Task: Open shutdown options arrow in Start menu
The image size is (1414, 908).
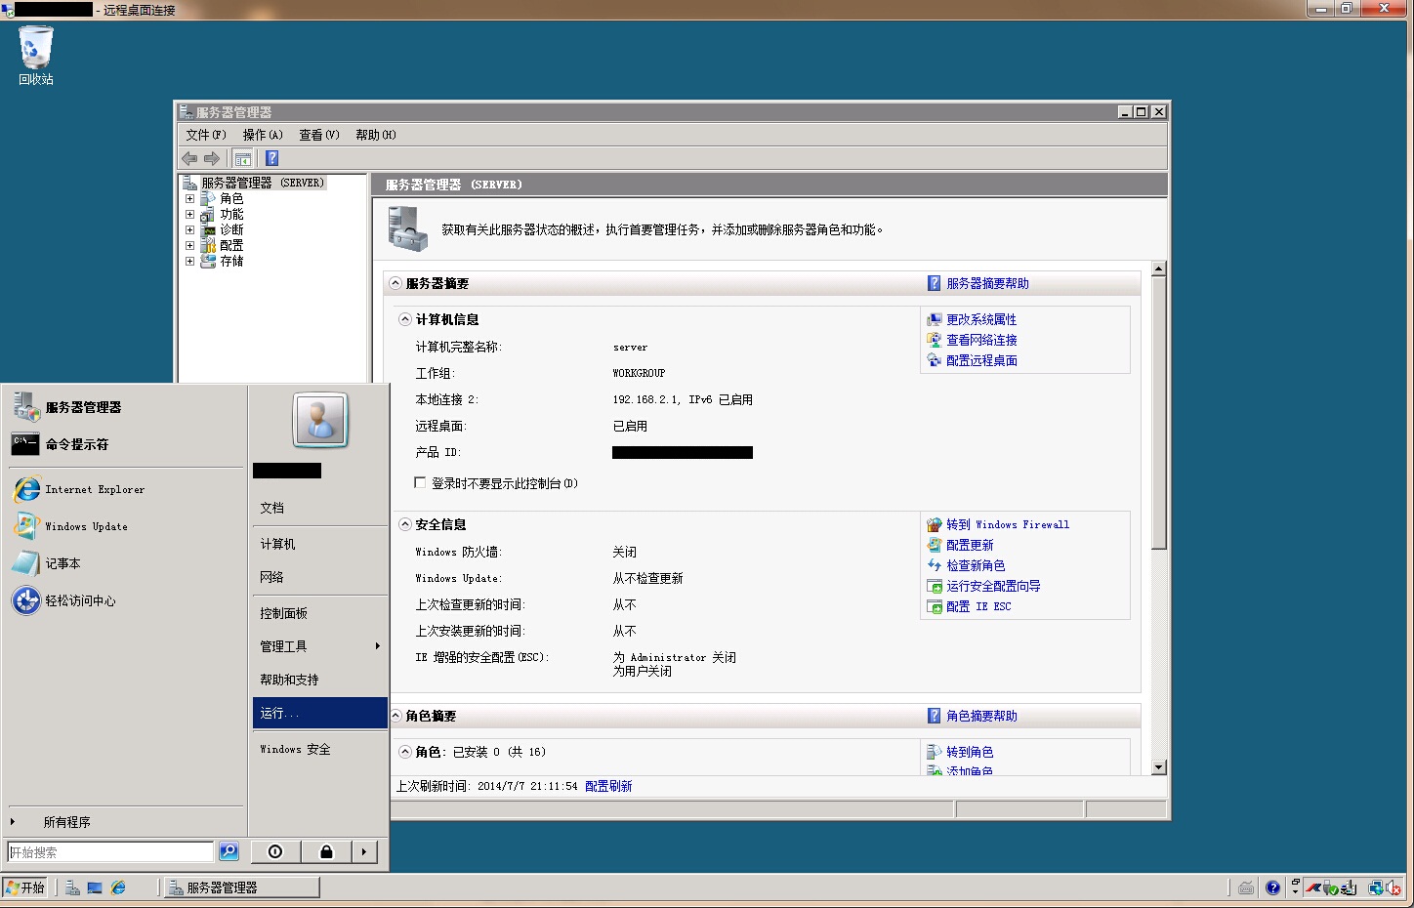Action: coord(364,851)
